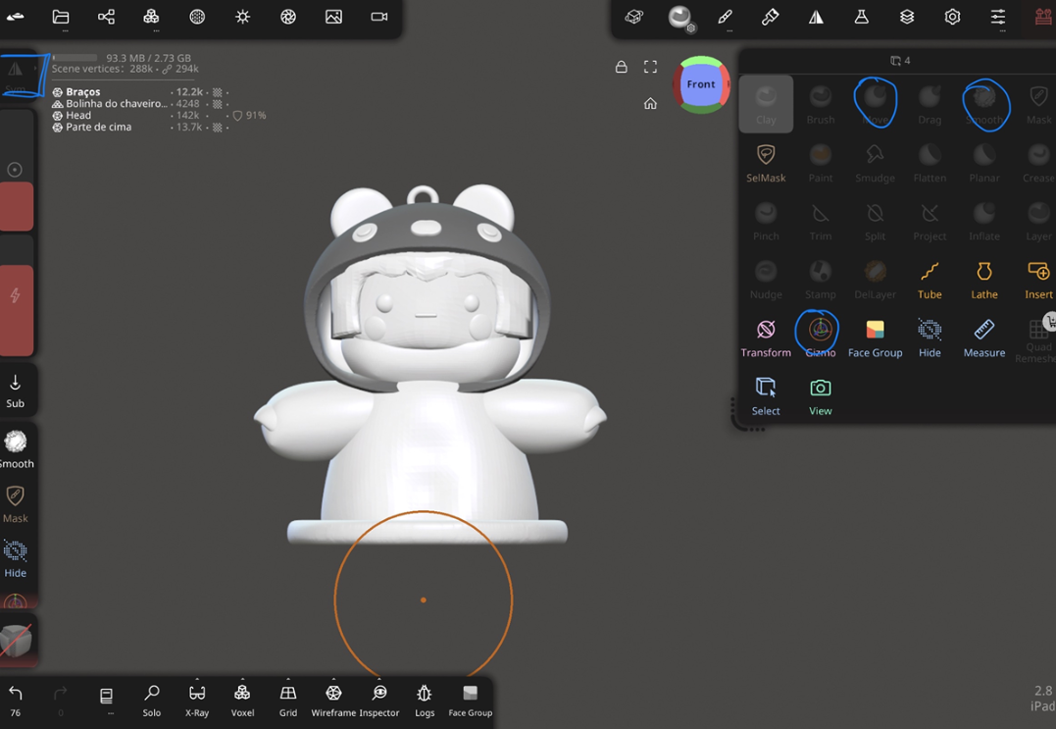
Task: Open the Topology menu
Action: (197, 17)
